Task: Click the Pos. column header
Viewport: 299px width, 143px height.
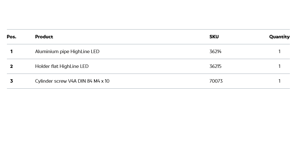Action: [x=12, y=37]
